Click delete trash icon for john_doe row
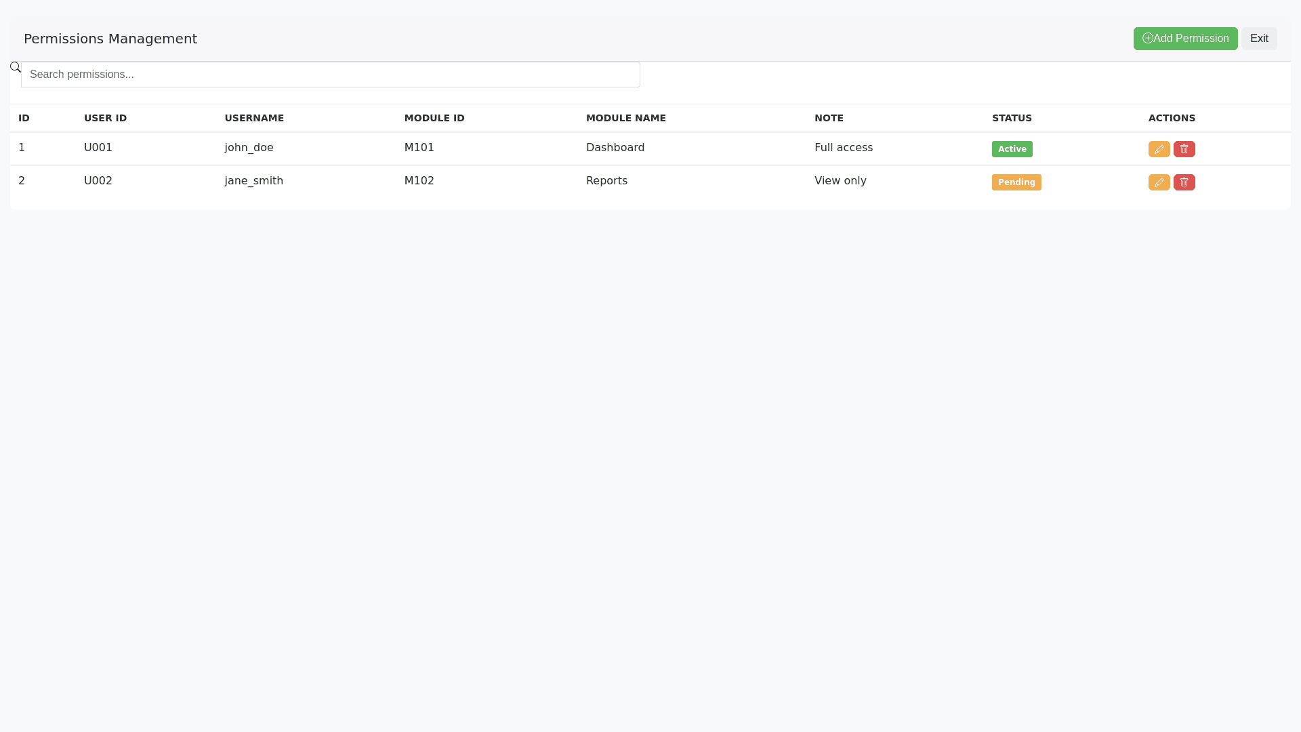The height and width of the screenshot is (732, 1301). coord(1184,149)
